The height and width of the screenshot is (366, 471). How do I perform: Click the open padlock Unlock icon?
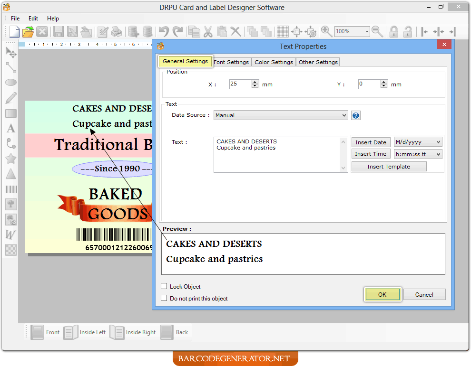click(x=408, y=31)
